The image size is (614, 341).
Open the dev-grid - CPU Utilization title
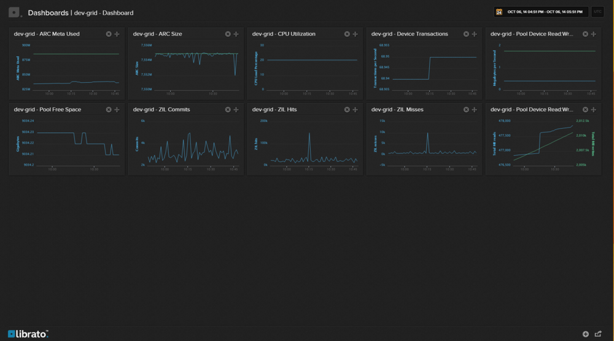click(284, 34)
